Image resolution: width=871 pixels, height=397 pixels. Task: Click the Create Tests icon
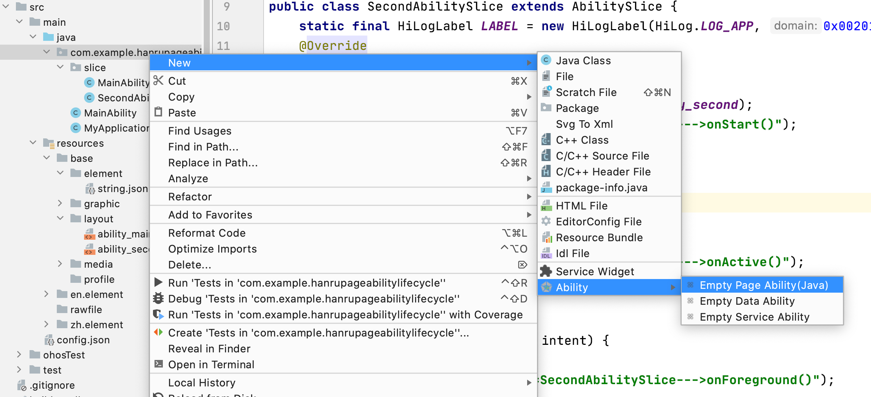click(x=158, y=333)
